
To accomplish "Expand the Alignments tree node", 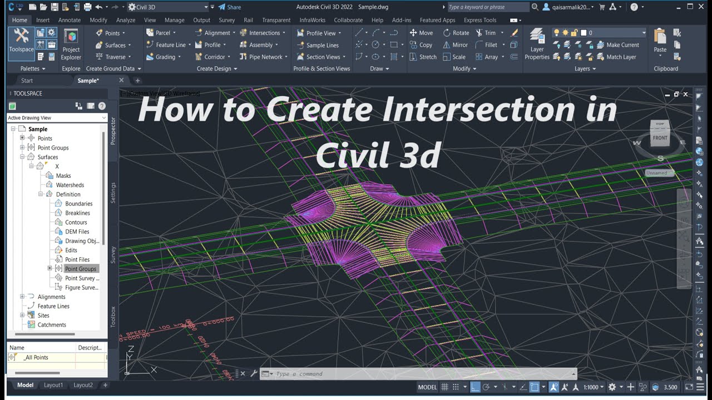I will [x=22, y=297].
